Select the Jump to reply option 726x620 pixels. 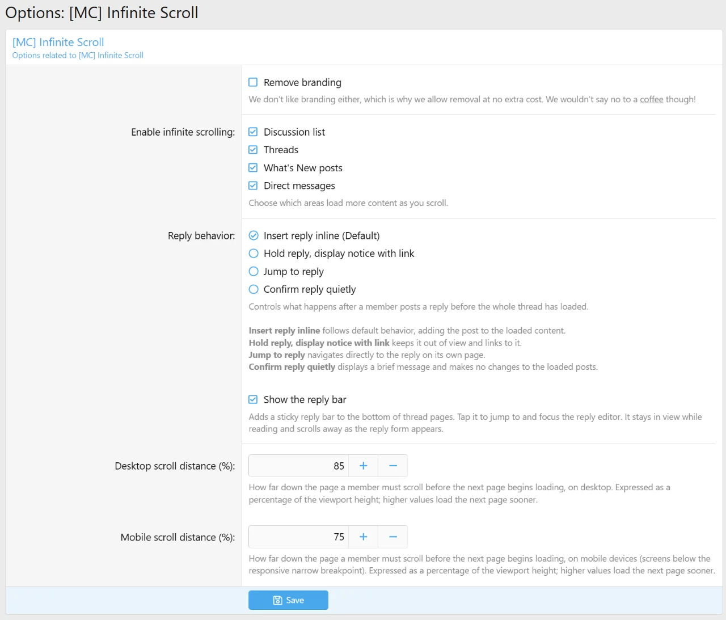pyautogui.click(x=254, y=271)
